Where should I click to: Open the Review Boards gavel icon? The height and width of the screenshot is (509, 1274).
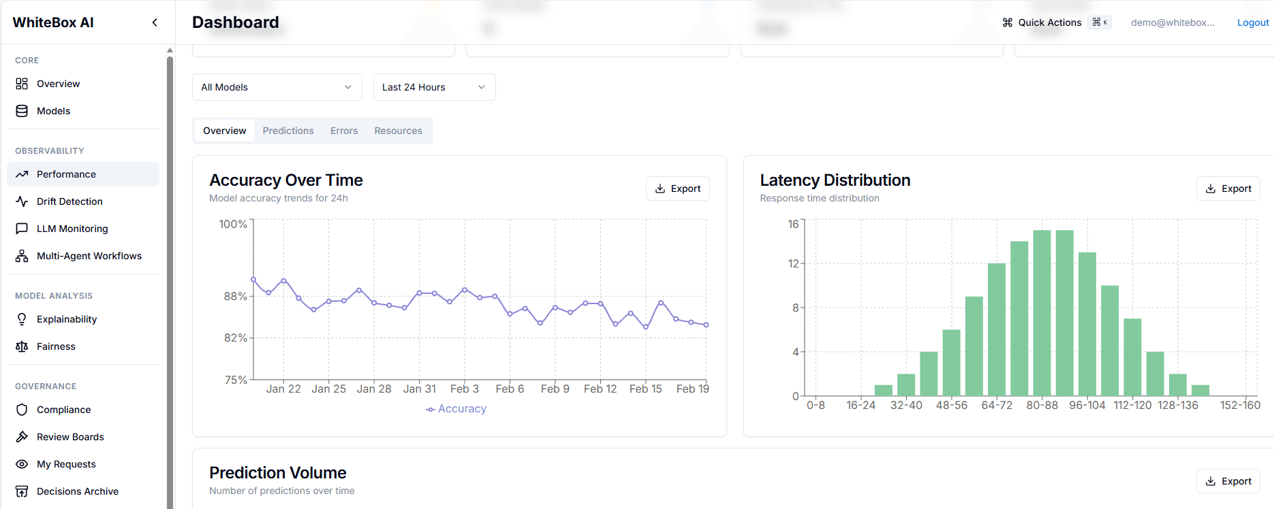22,437
